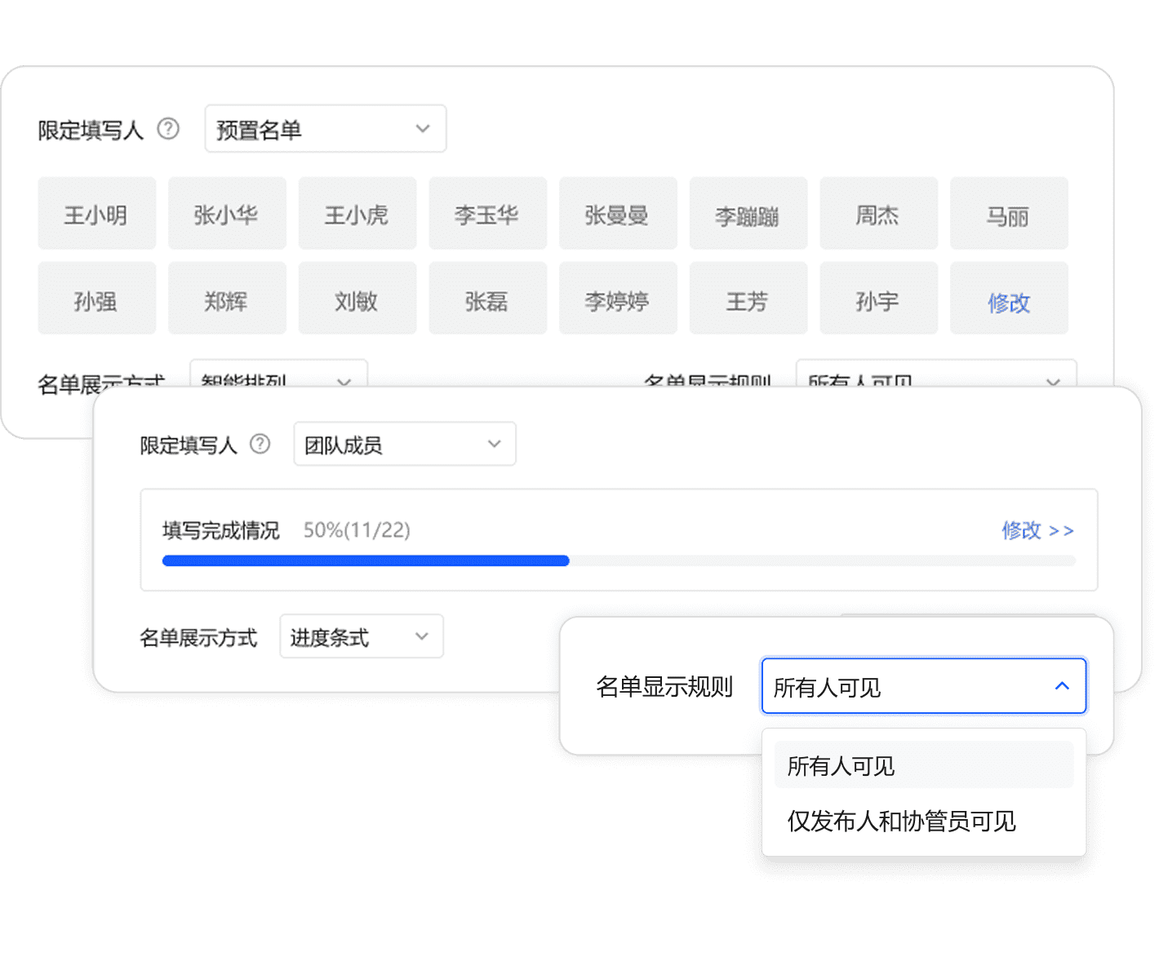Click the completion progress bar
The width and height of the screenshot is (1159, 979).
[x=618, y=560]
